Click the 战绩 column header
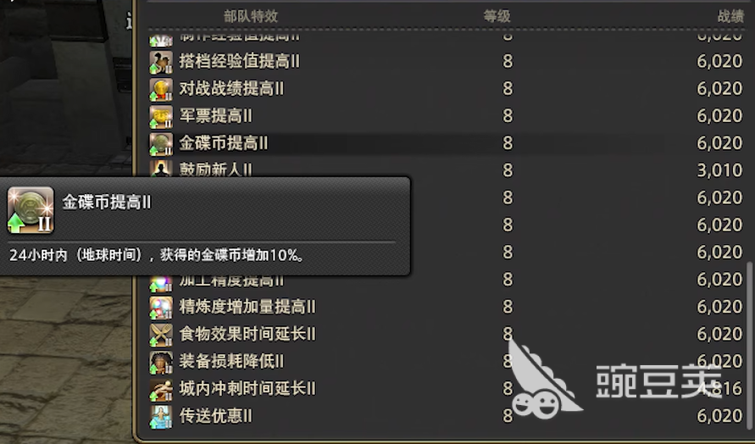The image size is (755, 444). [731, 16]
